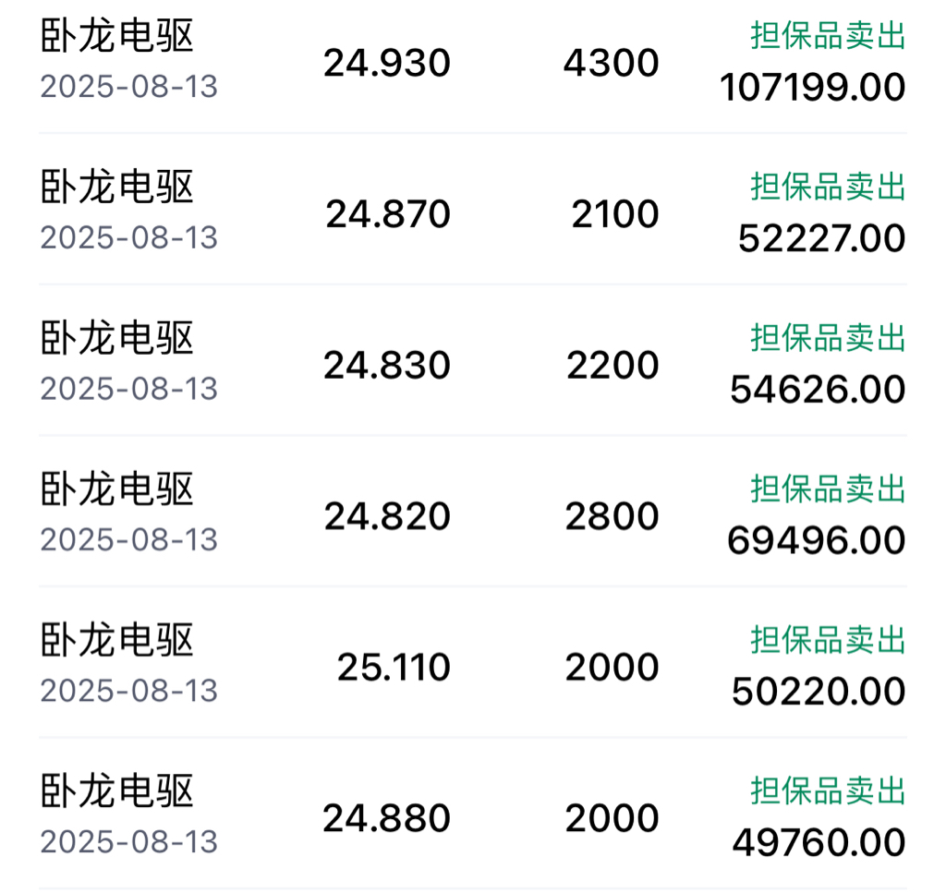Tap the 担保品卖出 label above 49760.00
The width and height of the screenshot is (946, 893).
coord(828,790)
